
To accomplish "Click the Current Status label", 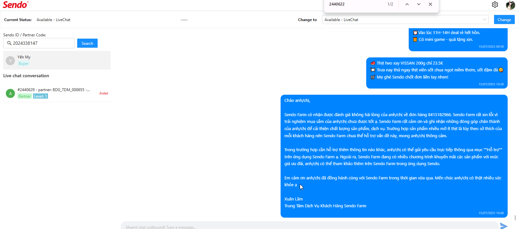I will point(18,20).
